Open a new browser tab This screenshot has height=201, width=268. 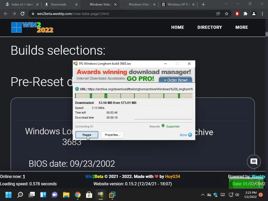click(x=203, y=4)
